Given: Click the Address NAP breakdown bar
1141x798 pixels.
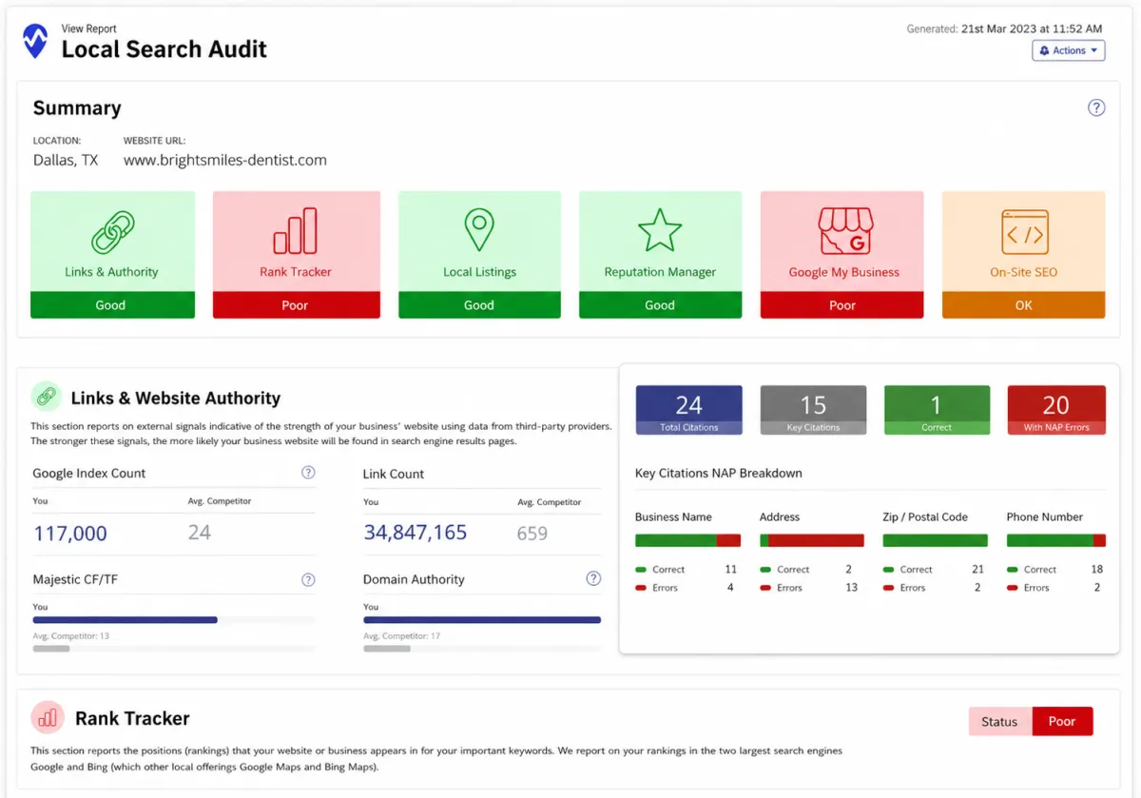Looking at the screenshot, I should coord(811,540).
